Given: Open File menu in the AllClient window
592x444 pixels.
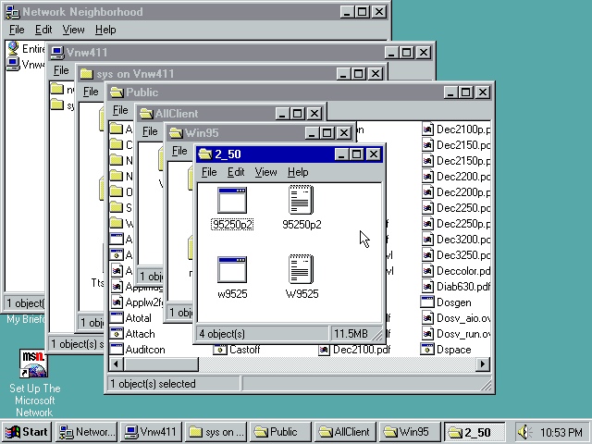Looking at the screenshot, I should (x=150, y=131).
